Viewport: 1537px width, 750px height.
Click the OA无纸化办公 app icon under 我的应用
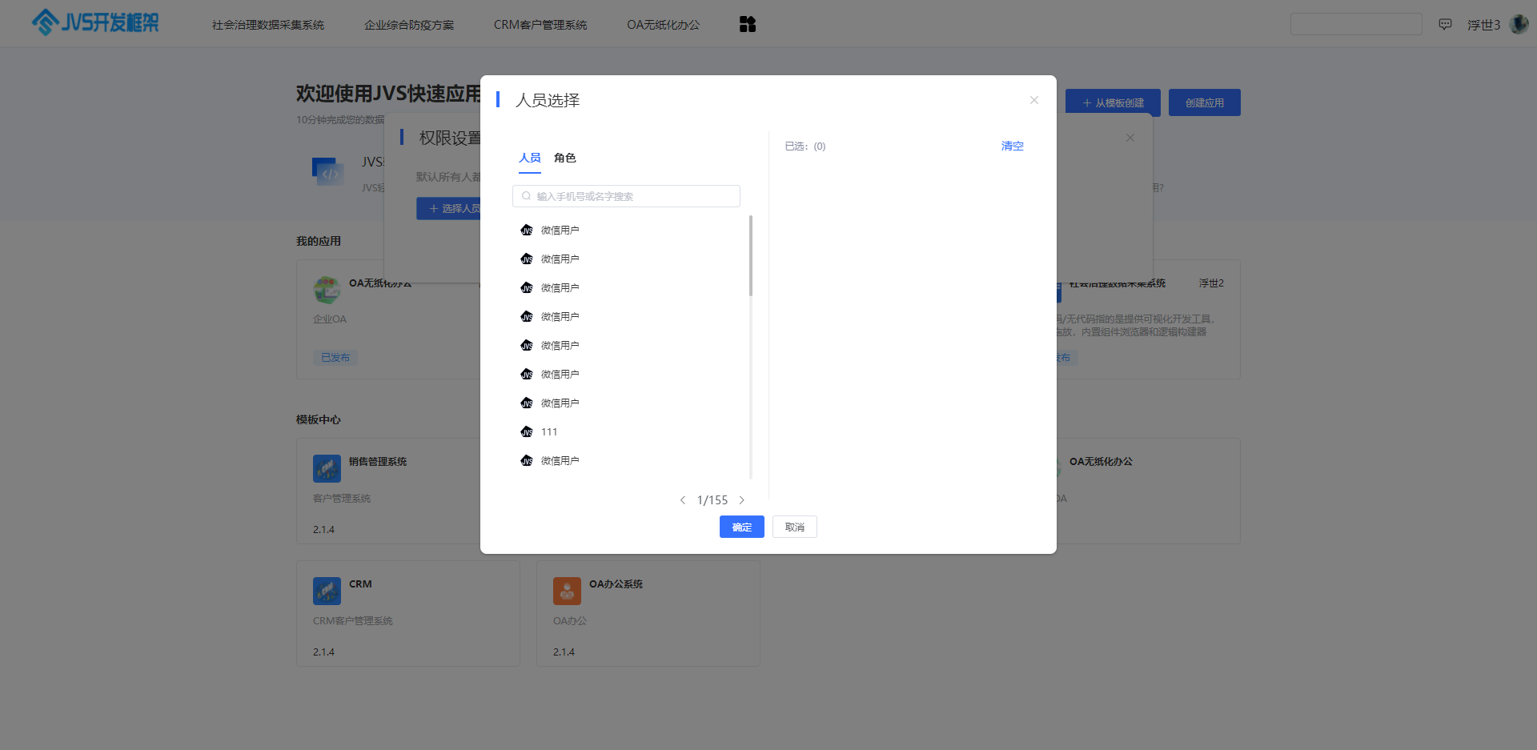[327, 290]
